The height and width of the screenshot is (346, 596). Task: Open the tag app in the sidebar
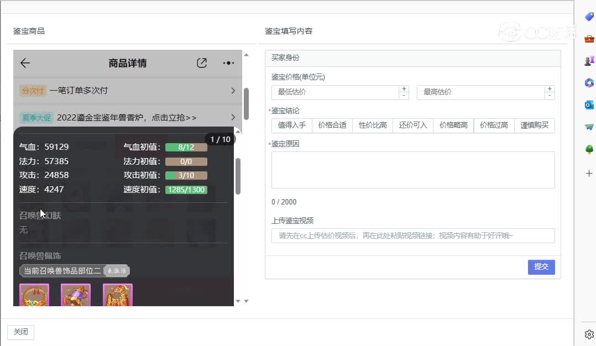click(588, 17)
